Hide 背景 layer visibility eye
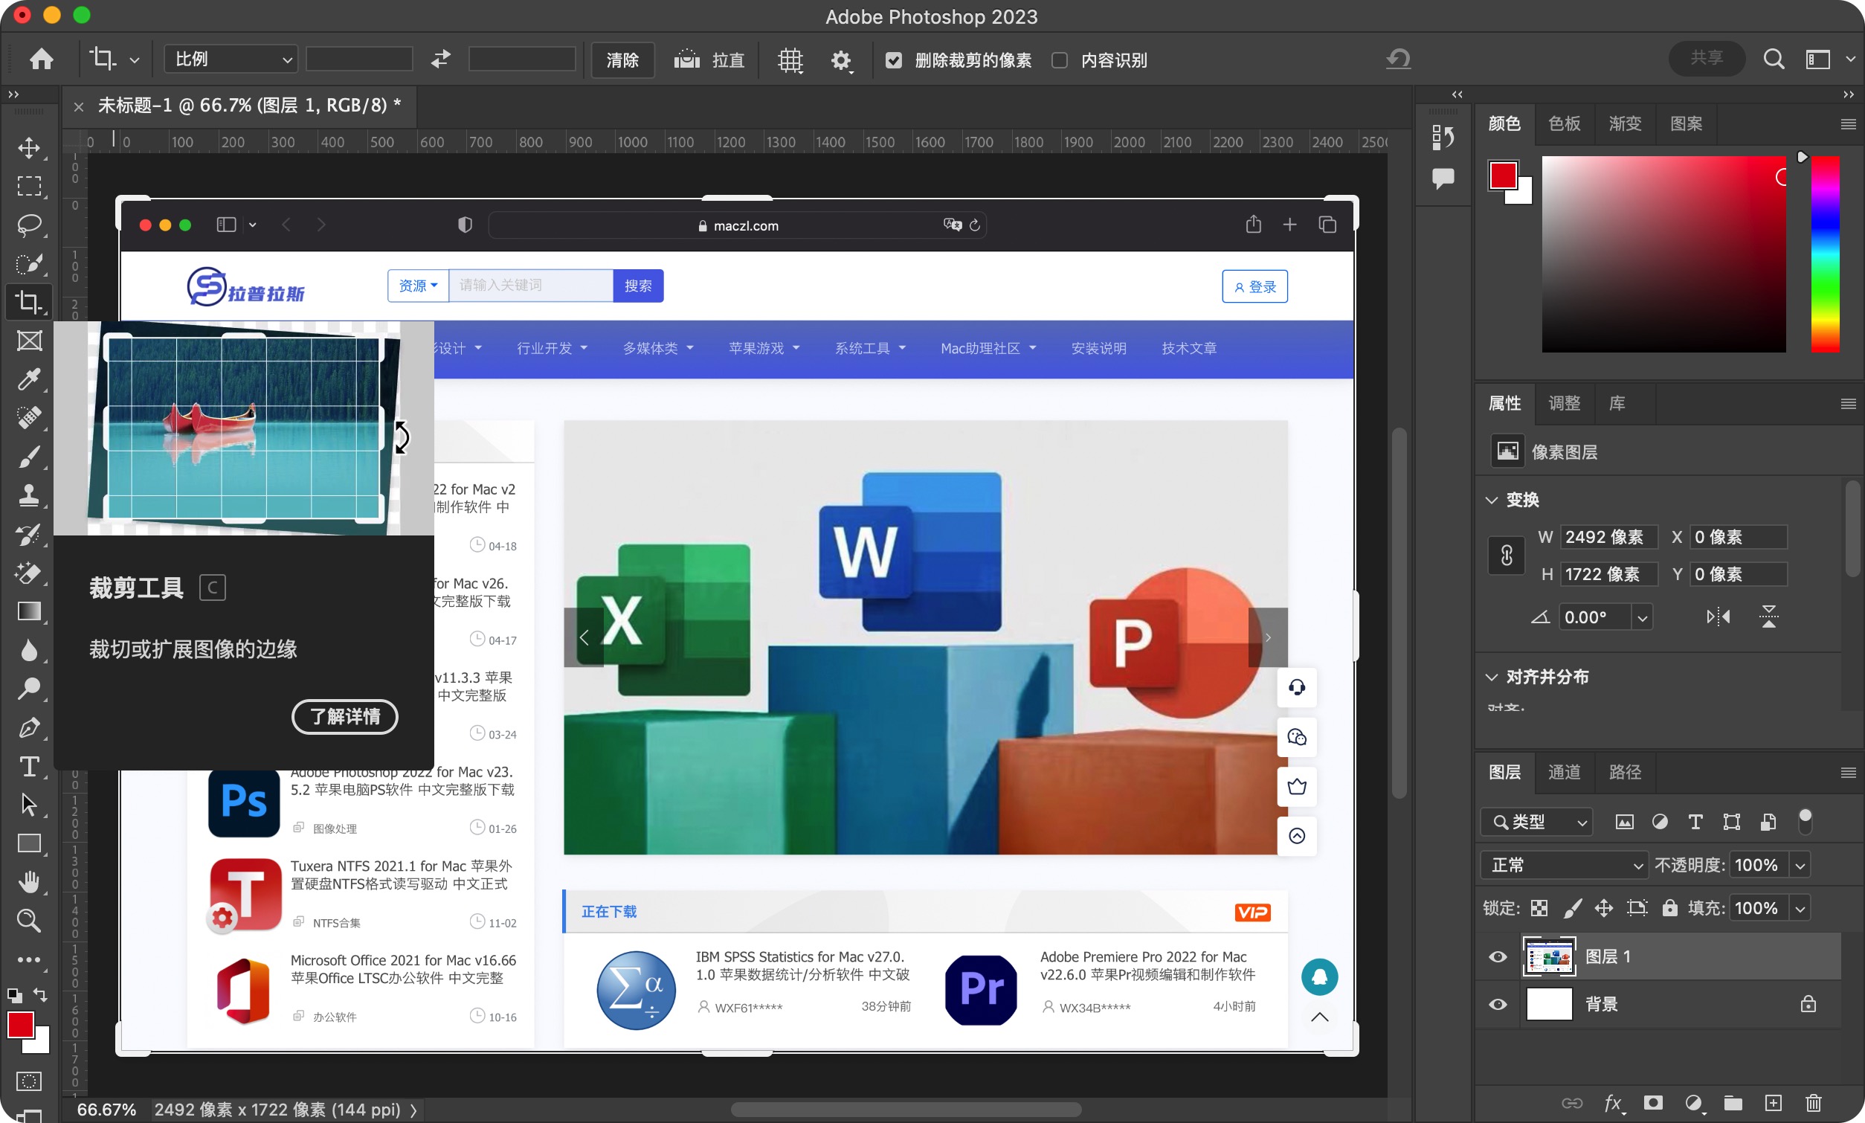 pyautogui.click(x=1498, y=1004)
